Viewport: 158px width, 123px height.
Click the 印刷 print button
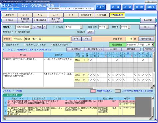pyautogui.click(x=127, y=7)
